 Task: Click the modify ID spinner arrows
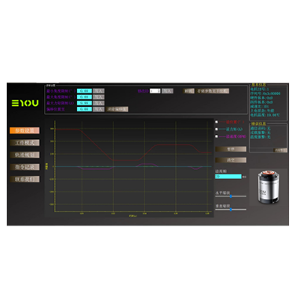(159, 91)
